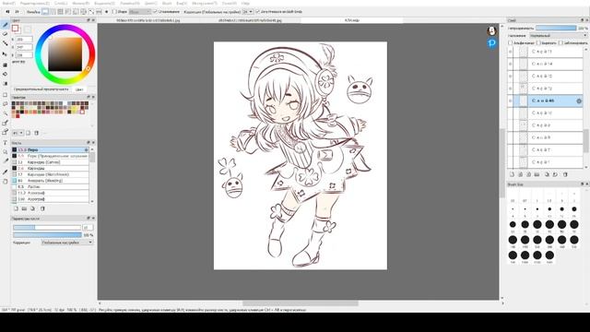The image size is (590, 332).
Task: Toggle the Сглаживание checkbox
Action: pos(155,12)
